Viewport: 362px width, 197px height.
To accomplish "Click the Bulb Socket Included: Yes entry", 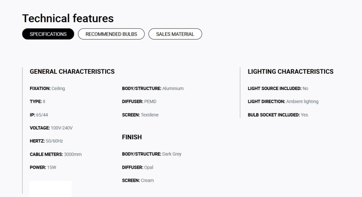I will [x=278, y=115].
